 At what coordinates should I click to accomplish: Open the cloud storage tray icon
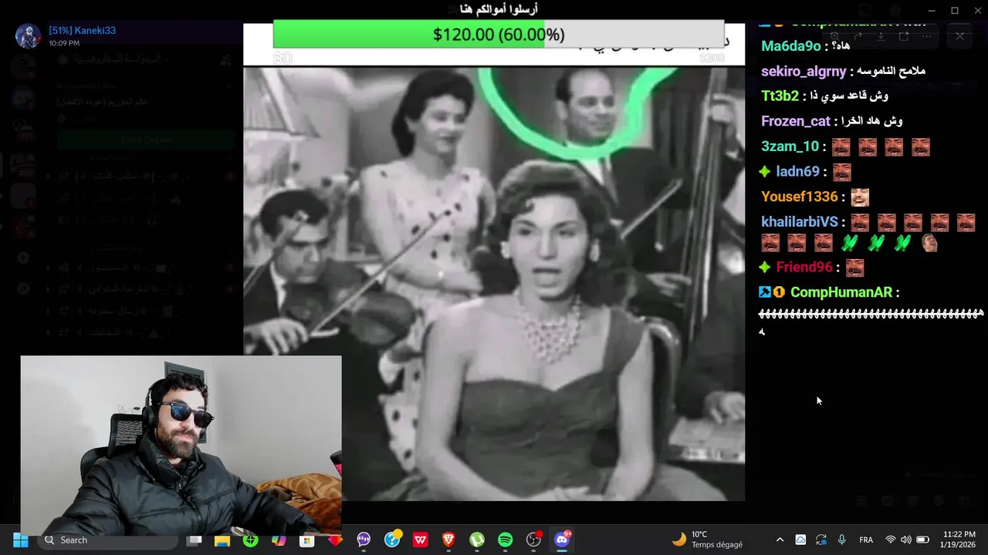(x=800, y=540)
